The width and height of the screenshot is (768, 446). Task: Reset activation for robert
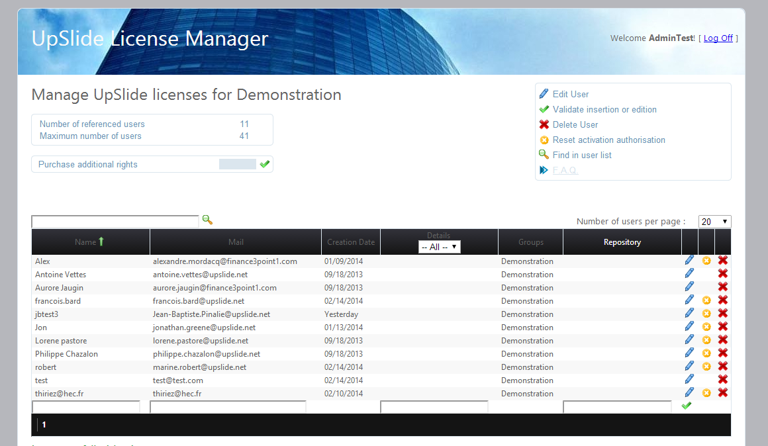(x=706, y=366)
